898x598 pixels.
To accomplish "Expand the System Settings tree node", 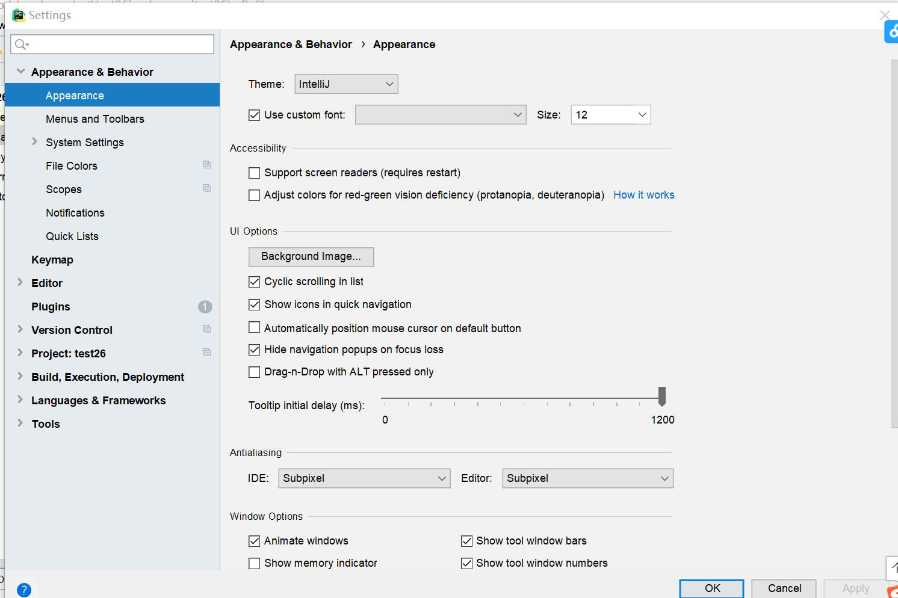I will (x=34, y=141).
